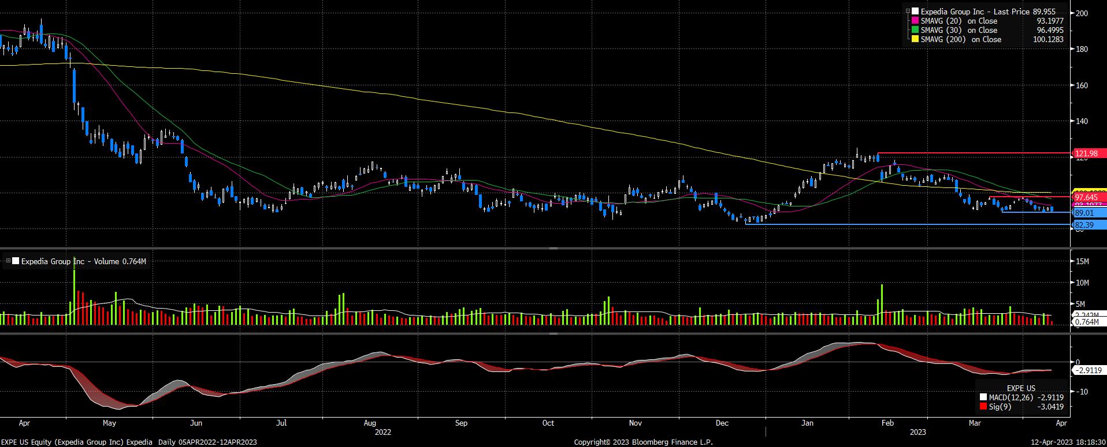Image resolution: width=1107 pixels, height=447 pixels.
Task: Click the -2.9119 MACD axis tag
Action: (x=1089, y=370)
